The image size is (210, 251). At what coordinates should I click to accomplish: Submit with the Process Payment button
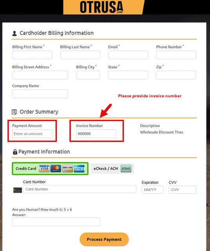point(104,239)
